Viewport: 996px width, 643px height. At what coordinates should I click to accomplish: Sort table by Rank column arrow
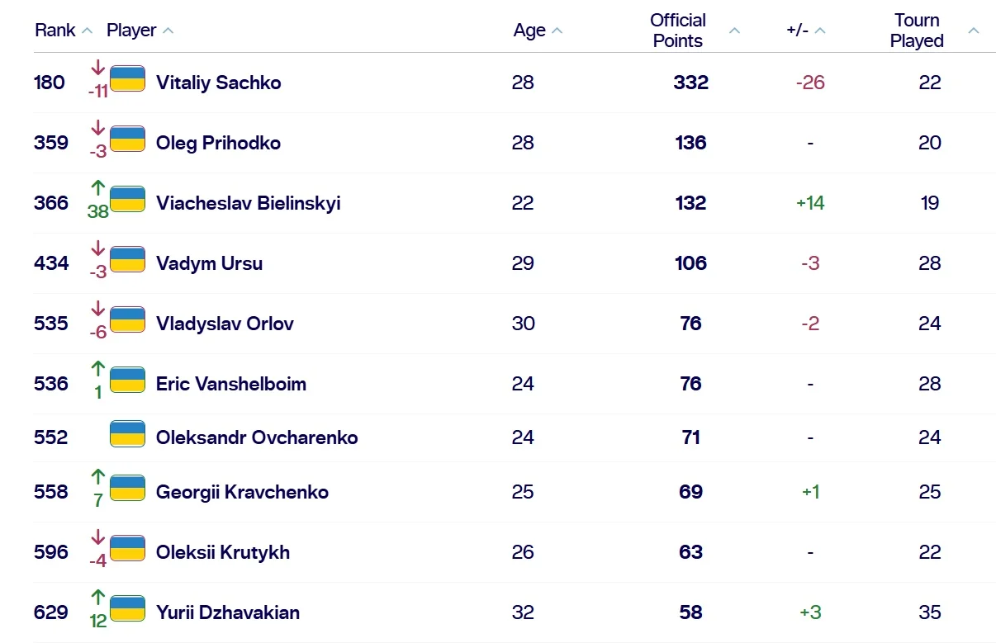tap(88, 31)
